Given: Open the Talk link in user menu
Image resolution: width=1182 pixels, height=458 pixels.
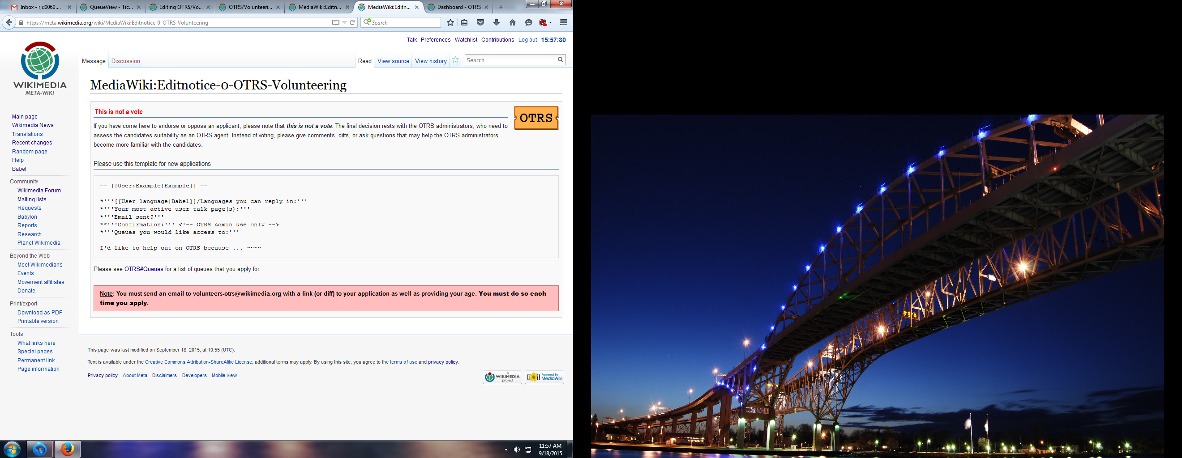Looking at the screenshot, I should [411, 40].
